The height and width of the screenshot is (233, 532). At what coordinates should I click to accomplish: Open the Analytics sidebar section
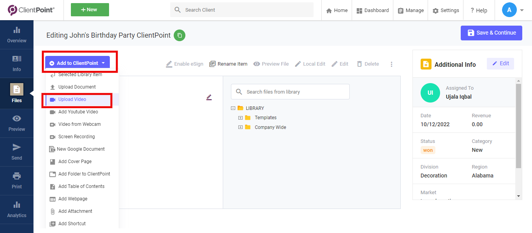[x=17, y=209]
